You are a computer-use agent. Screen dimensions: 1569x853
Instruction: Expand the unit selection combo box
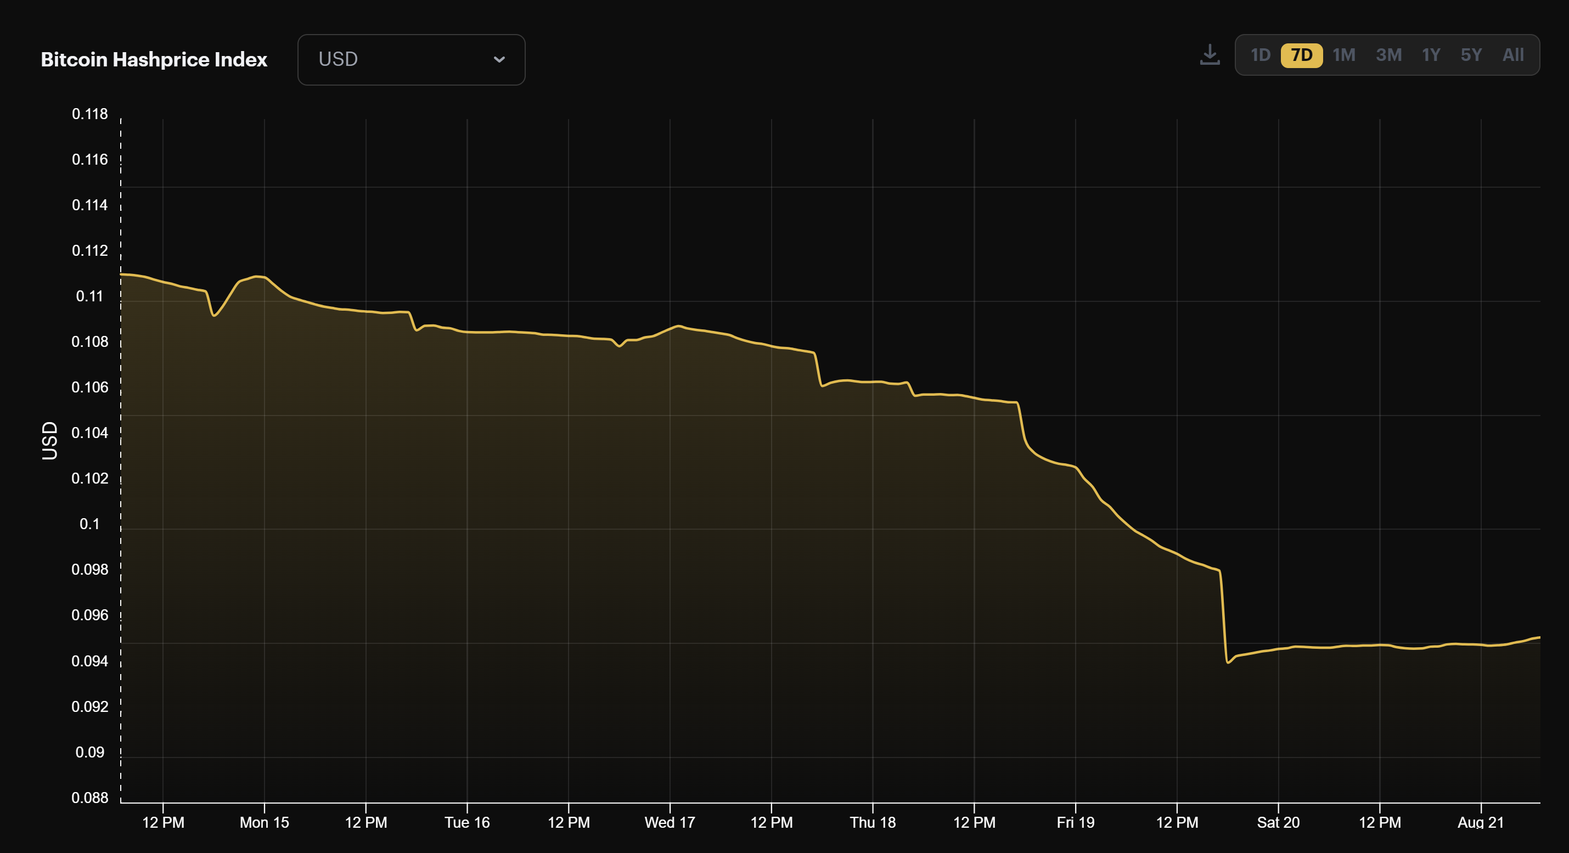click(410, 59)
